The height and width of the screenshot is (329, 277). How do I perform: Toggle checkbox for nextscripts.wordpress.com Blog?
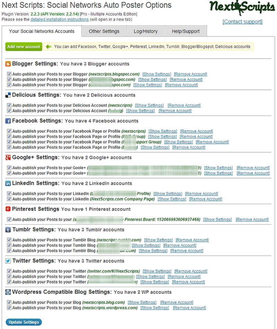point(9,308)
